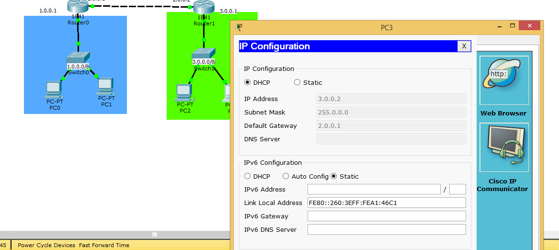
Task: Click the Fast Forward Time button
Action: point(104,245)
